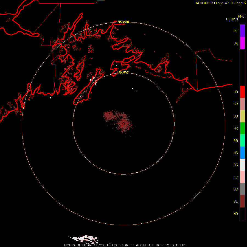This screenshot has width=247, height=247.
Task: Click the purple RF color swatch
Action: (x=242, y=31)
